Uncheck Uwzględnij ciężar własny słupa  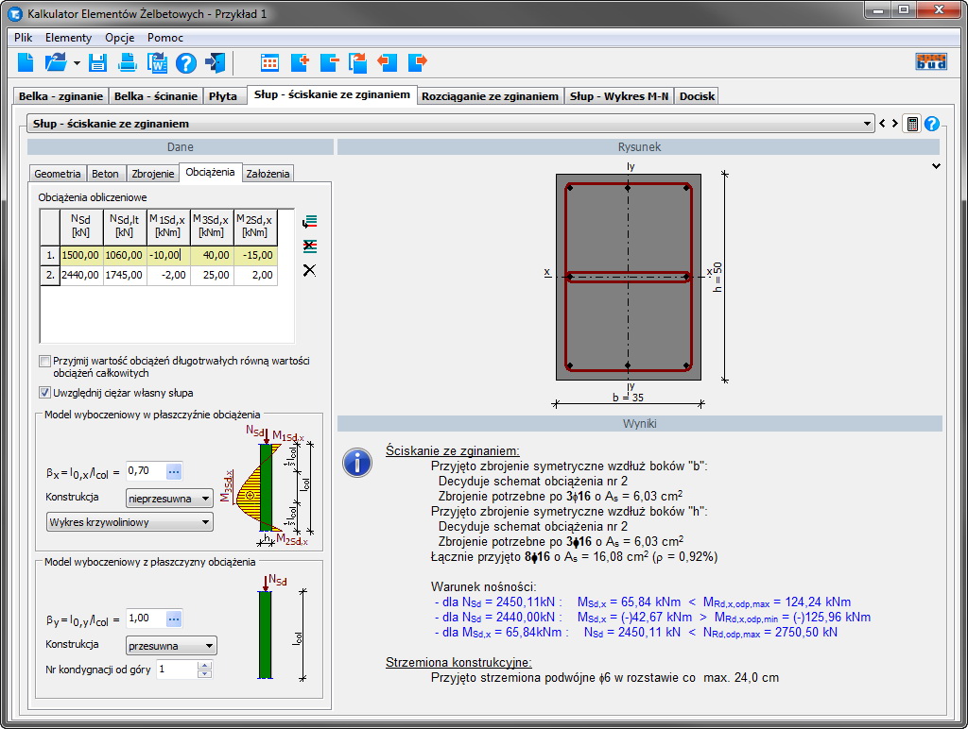pos(44,393)
